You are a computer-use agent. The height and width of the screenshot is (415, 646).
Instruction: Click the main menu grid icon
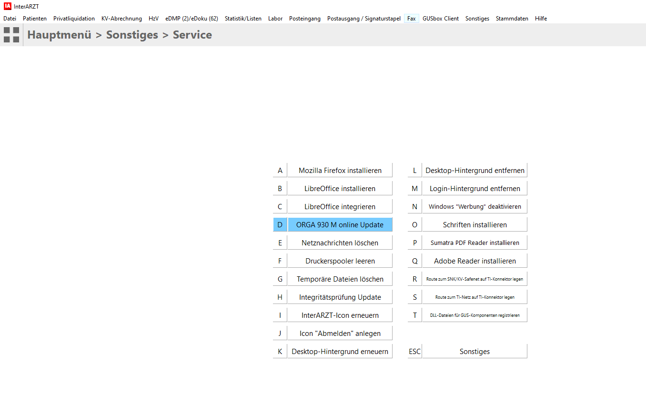[11, 35]
